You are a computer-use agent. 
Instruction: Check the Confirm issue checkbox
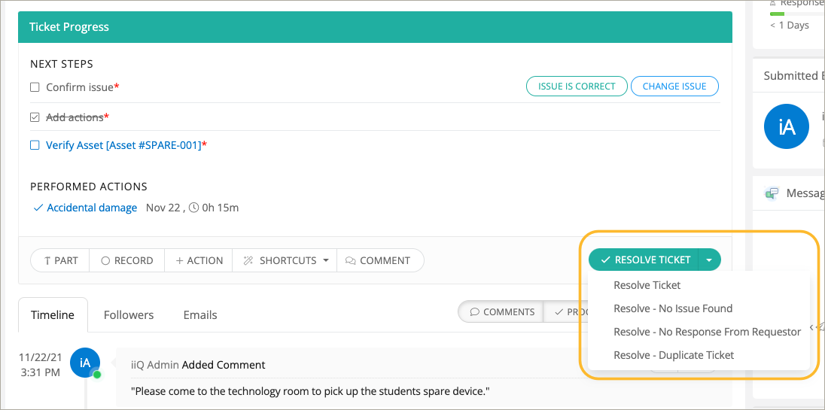pos(35,87)
